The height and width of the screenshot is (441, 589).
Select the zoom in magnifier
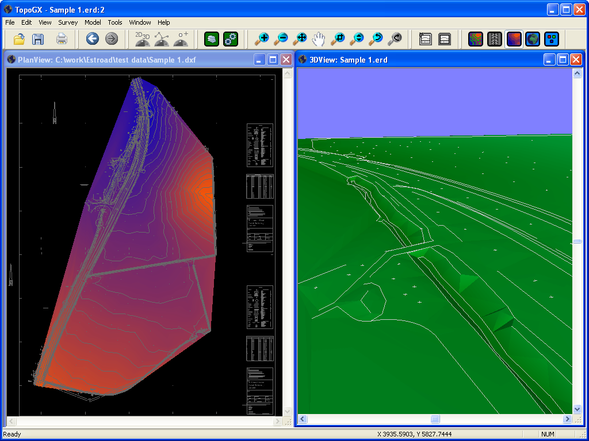coord(262,38)
